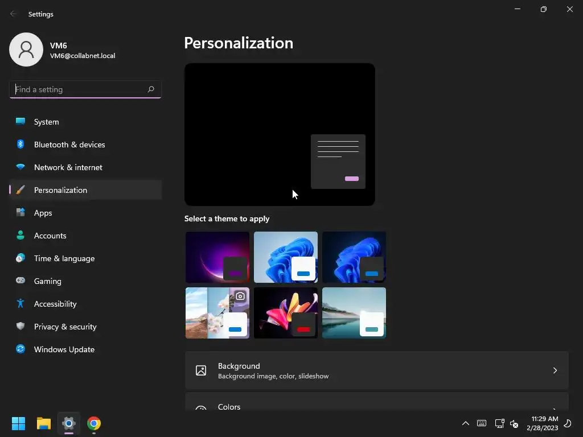
Task: Click the Apps icon in sidebar
Action: tap(20, 213)
